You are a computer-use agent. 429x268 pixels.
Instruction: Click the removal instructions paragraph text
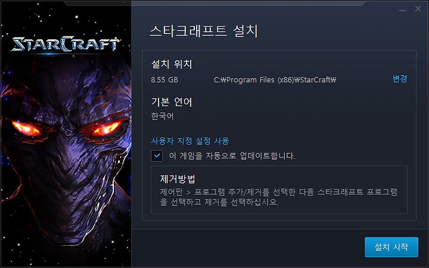coord(278,197)
